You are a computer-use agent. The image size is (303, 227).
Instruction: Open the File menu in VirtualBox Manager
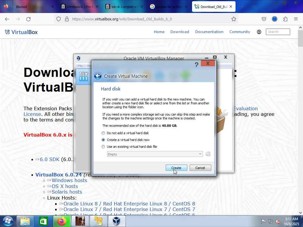[80, 66]
